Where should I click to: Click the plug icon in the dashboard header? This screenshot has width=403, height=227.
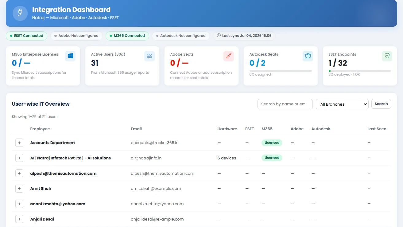pyautogui.click(x=20, y=13)
